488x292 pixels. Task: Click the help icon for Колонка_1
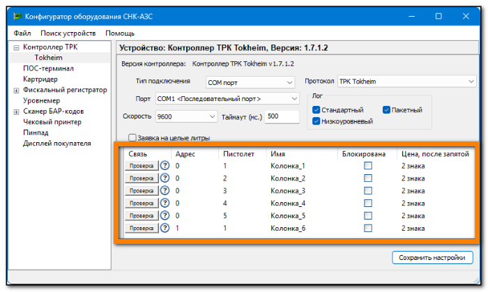coord(165,165)
